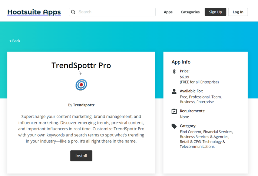Click the "Find Content, Financial Services," category line
Viewport: 258px width, 176px height.
(206, 132)
